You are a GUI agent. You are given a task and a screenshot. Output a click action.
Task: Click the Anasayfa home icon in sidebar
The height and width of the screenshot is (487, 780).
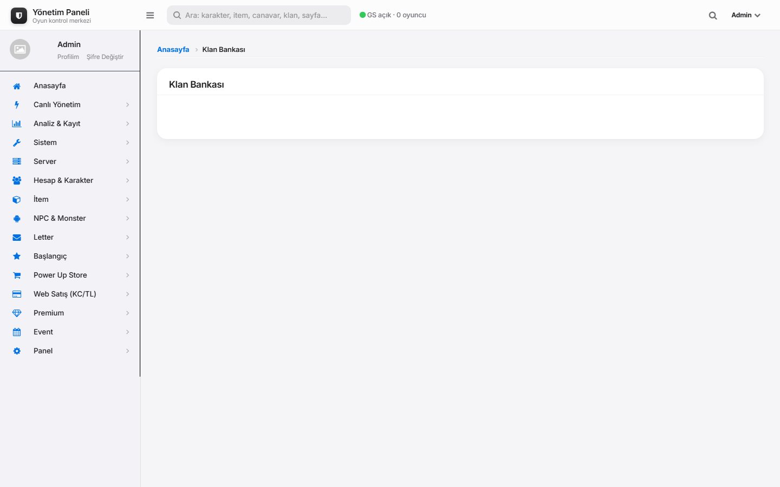[x=17, y=86]
